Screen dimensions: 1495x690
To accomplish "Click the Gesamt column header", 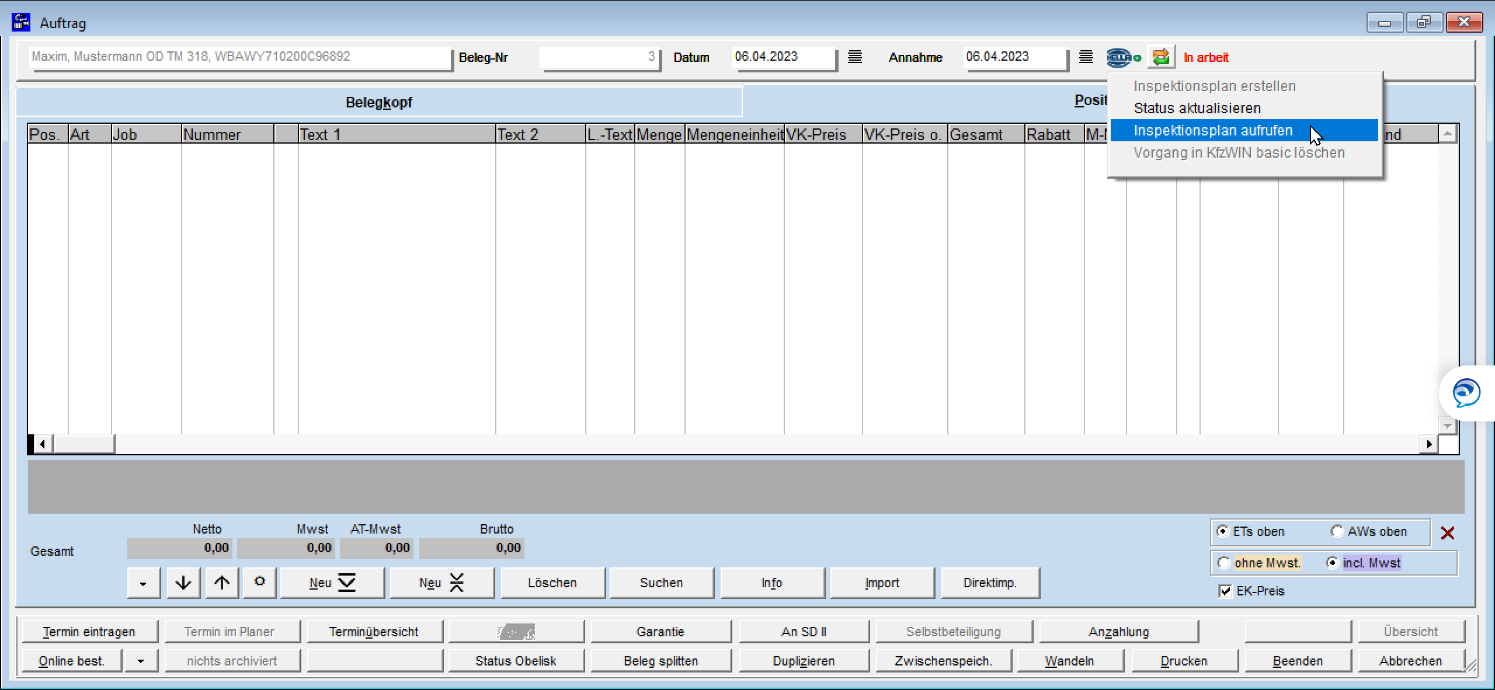I will 986,135.
